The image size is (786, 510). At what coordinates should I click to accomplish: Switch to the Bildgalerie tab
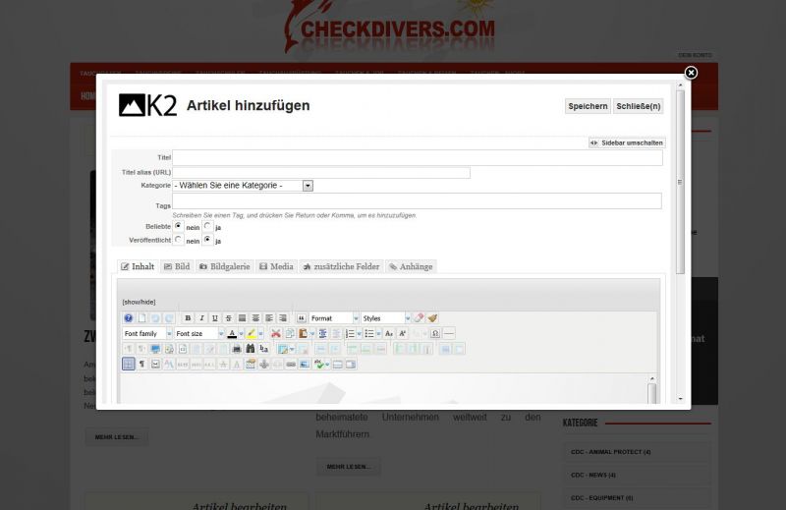click(225, 266)
